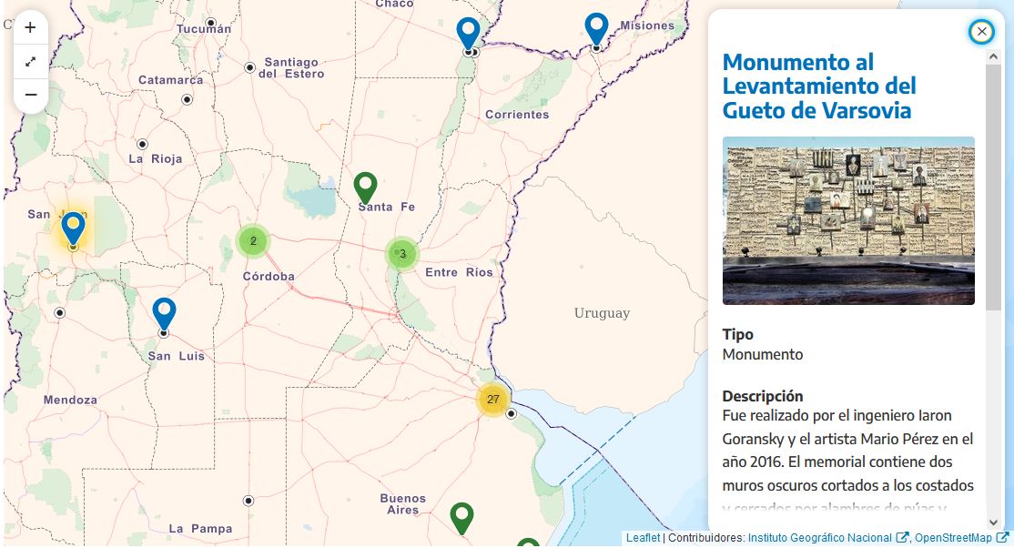Zoom in on the map
The image size is (1014, 548).
[30, 28]
